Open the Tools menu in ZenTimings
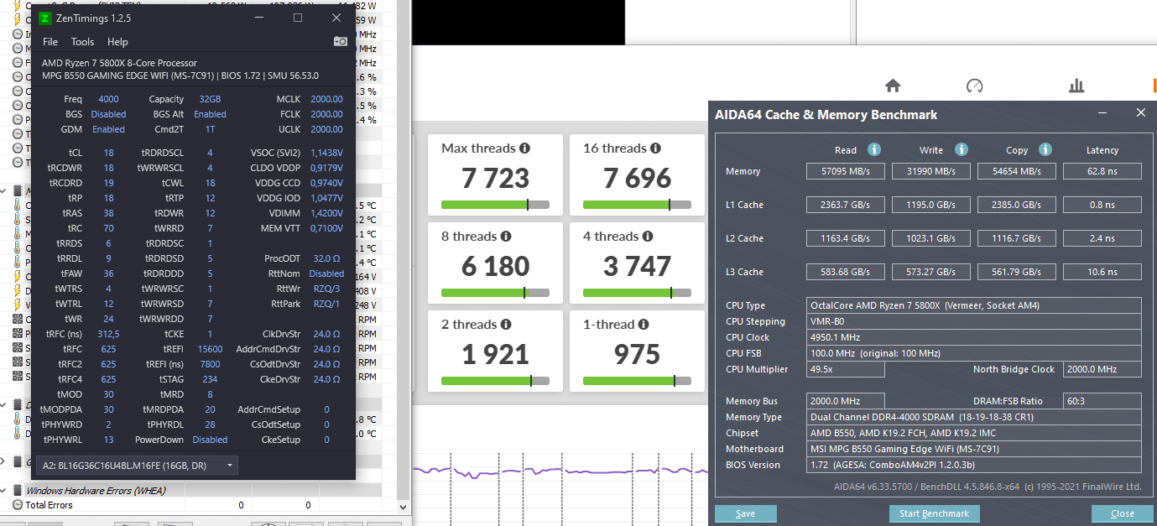This screenshot has height=526, width=1157. pos(82,42)
